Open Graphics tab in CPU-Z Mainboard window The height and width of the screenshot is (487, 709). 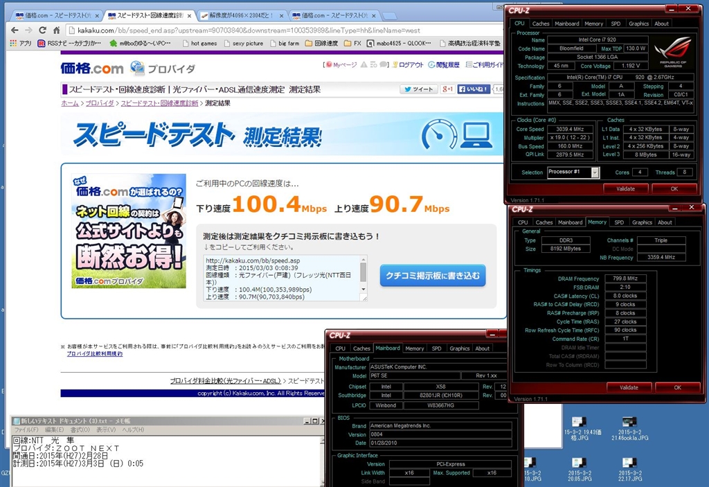(460, 348)
